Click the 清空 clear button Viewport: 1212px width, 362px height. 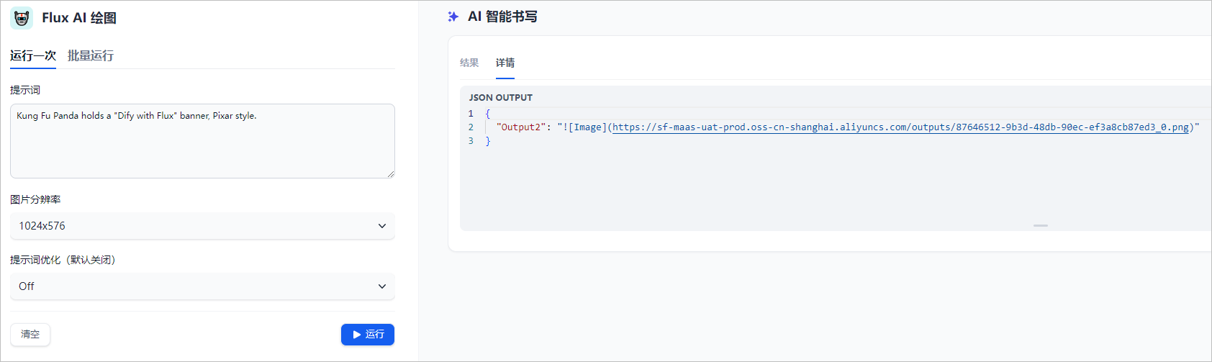(30, 335)
